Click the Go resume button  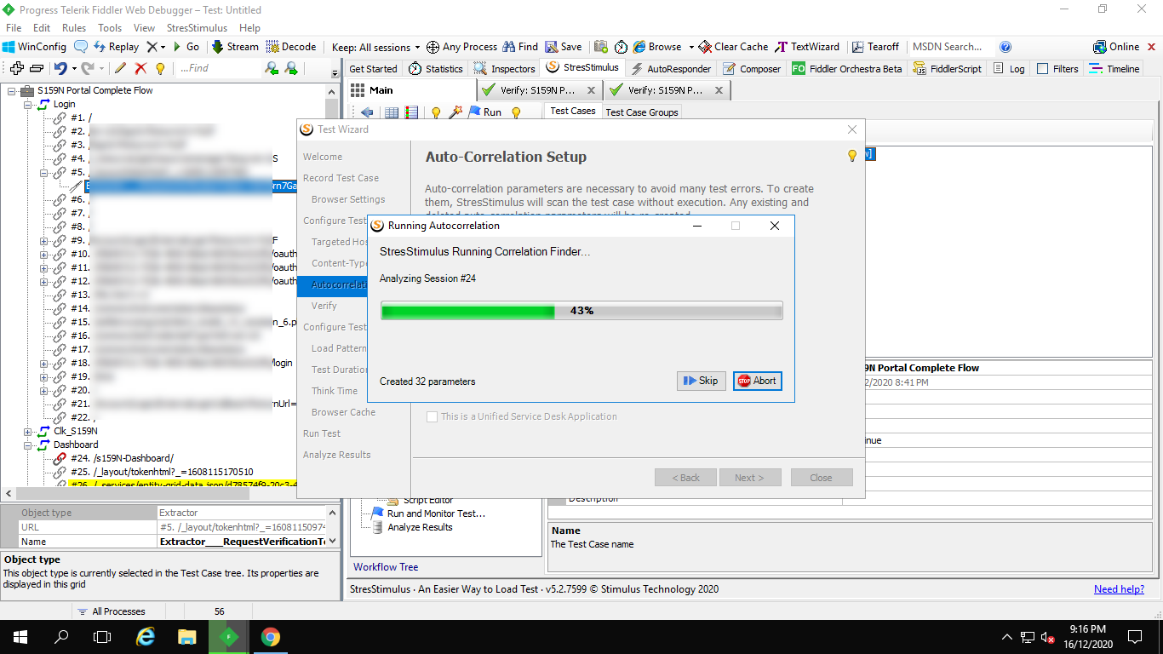click(186, 47)
